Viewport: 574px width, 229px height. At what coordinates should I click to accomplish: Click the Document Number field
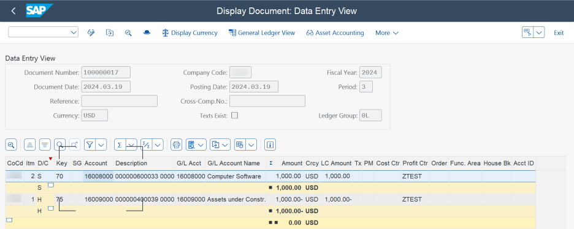106,72
